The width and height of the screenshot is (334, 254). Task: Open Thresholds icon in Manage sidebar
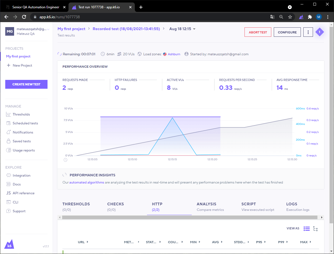8,114
